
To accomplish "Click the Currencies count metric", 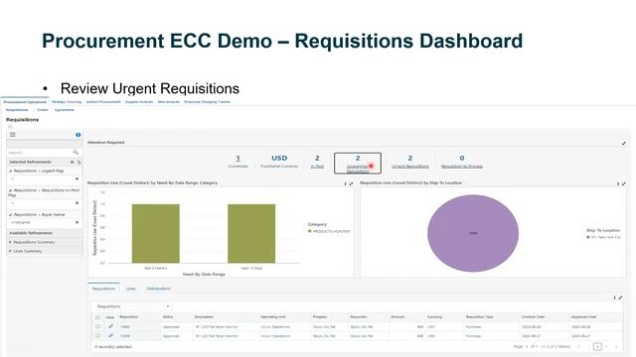I will tap(238, 162).
